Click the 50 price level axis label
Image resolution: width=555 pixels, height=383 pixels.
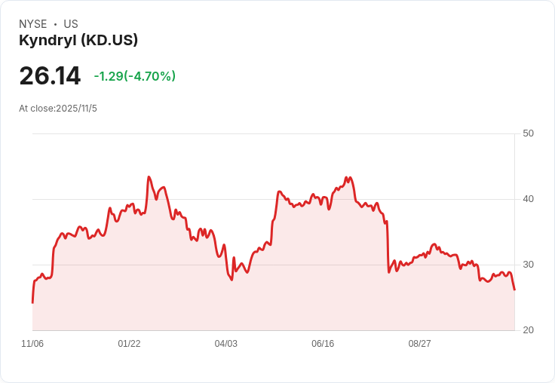pos(529,133)
